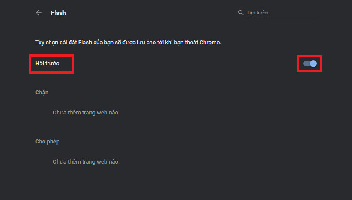Select the Chặn section heading
This screenshot has width=352, height=200.
(42, 93)
